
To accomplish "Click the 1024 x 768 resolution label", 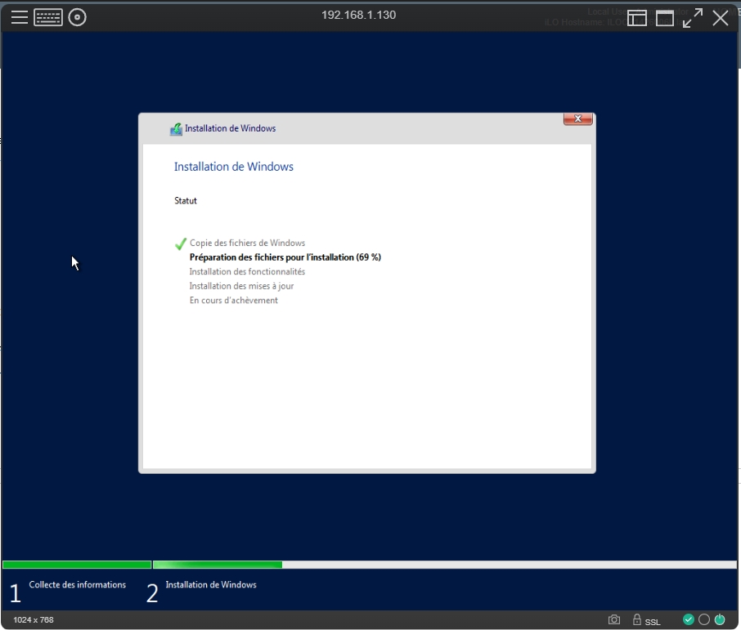I will click(34, 620).
